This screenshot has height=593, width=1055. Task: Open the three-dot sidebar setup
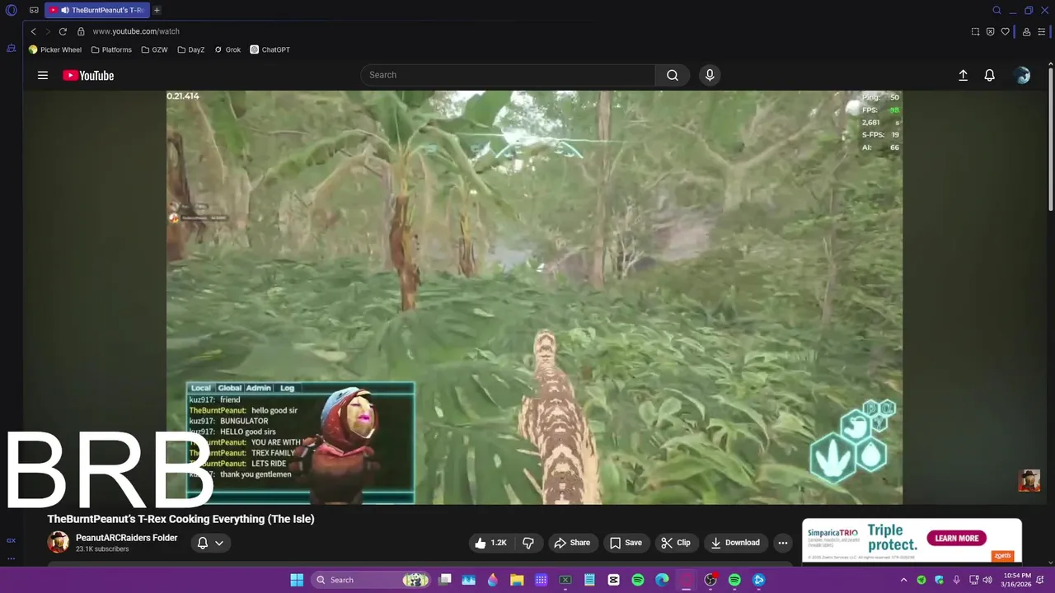point(11,558)
